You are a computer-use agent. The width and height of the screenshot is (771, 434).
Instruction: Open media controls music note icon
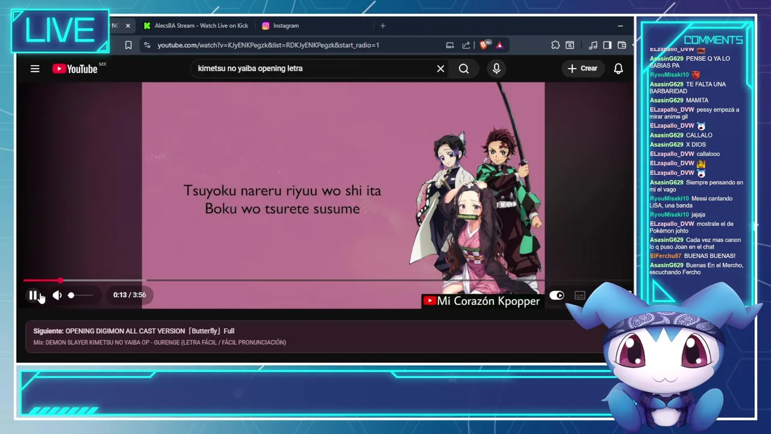coord(593,45)
